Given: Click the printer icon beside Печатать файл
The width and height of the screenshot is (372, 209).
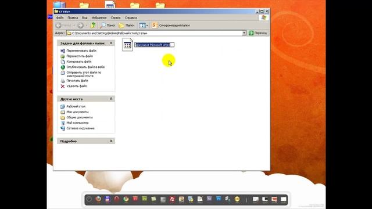Looking at the screenshot, I should click(63, 81).
